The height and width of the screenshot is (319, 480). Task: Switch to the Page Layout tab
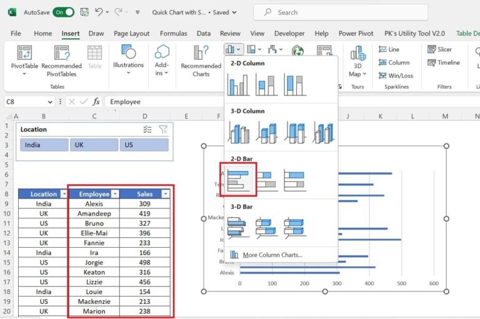[131, 34]
